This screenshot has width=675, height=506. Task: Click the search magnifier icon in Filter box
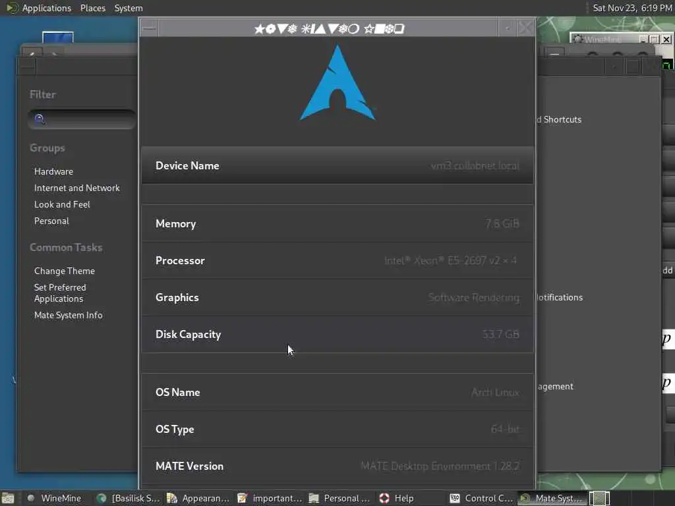[40, 119]
